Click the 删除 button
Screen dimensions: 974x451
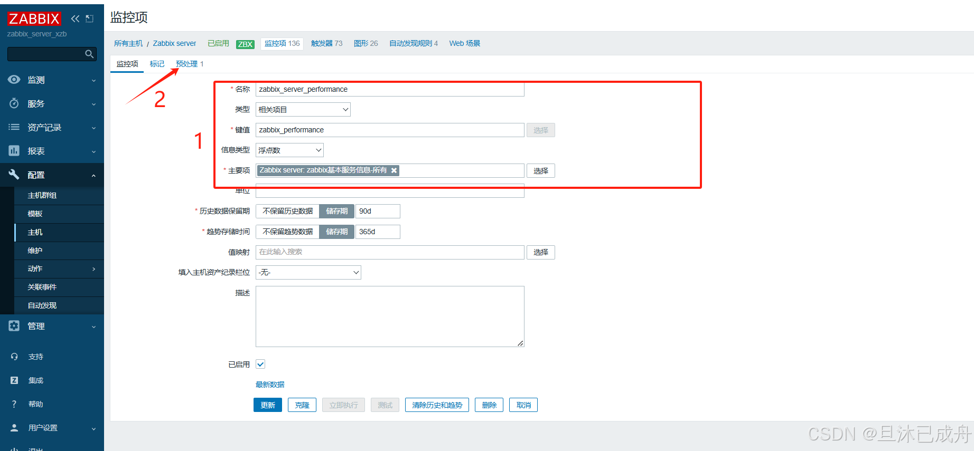489,405
